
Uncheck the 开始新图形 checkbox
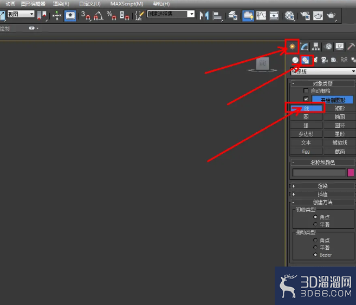point(306,99)
